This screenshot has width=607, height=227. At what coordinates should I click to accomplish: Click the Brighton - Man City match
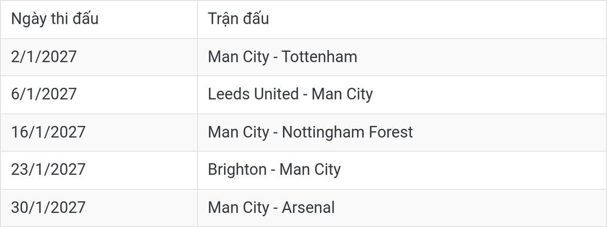point(274,170)
